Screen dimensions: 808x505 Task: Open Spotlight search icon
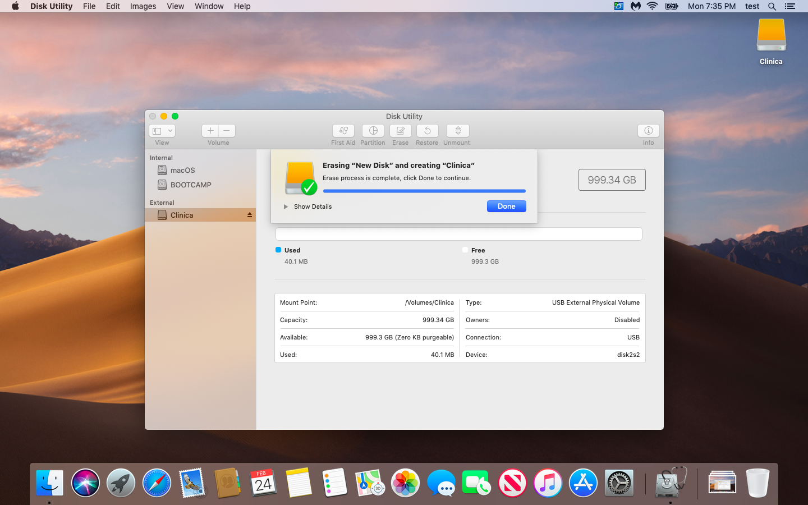[772, 6]
